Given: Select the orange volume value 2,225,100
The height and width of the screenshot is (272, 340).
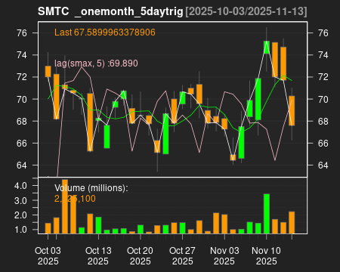Looking at the screenshot, I should click(x=75, y=199).
